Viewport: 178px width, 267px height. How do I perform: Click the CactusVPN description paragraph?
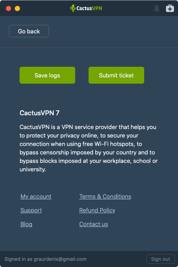tap(89, 148)
